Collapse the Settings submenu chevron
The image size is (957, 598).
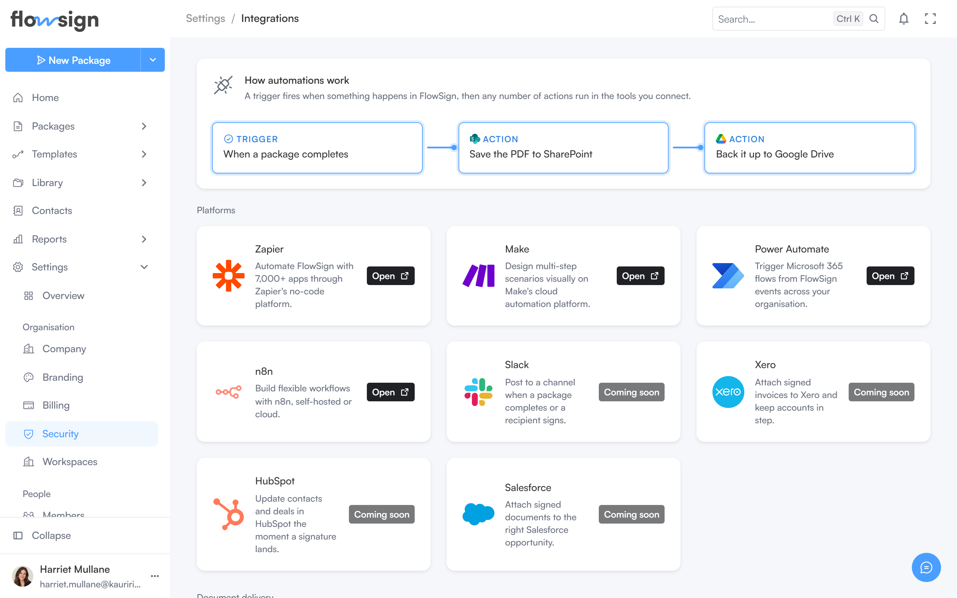(144, 267)
